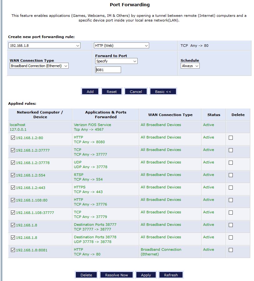Uncheck the 192.168.1.8:8081 rule checkbox
Screen dimensions: 254x281
pos(13,250)
